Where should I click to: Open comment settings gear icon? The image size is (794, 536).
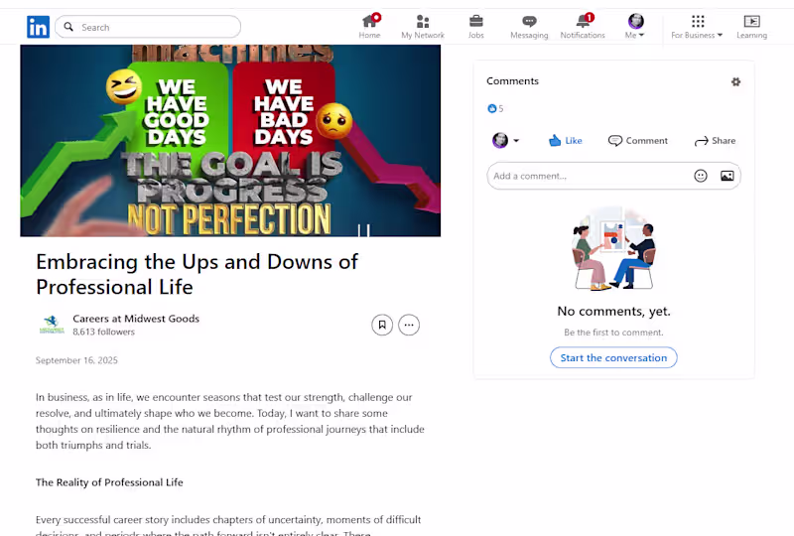point(735,81)
